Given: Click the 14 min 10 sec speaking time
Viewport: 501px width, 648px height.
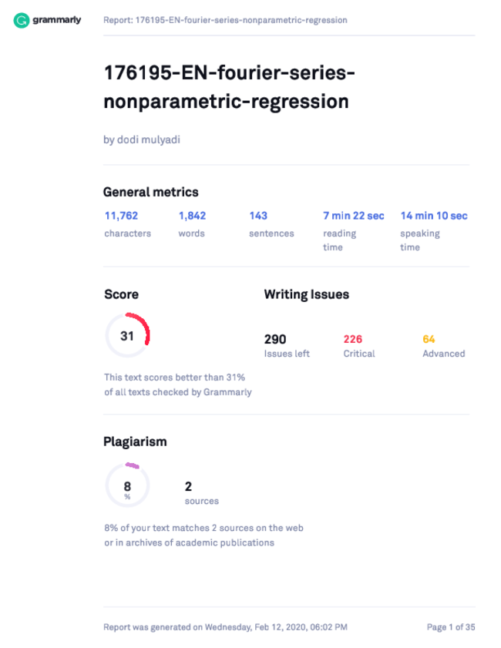Looking at the screenshot, I should 434,231.
